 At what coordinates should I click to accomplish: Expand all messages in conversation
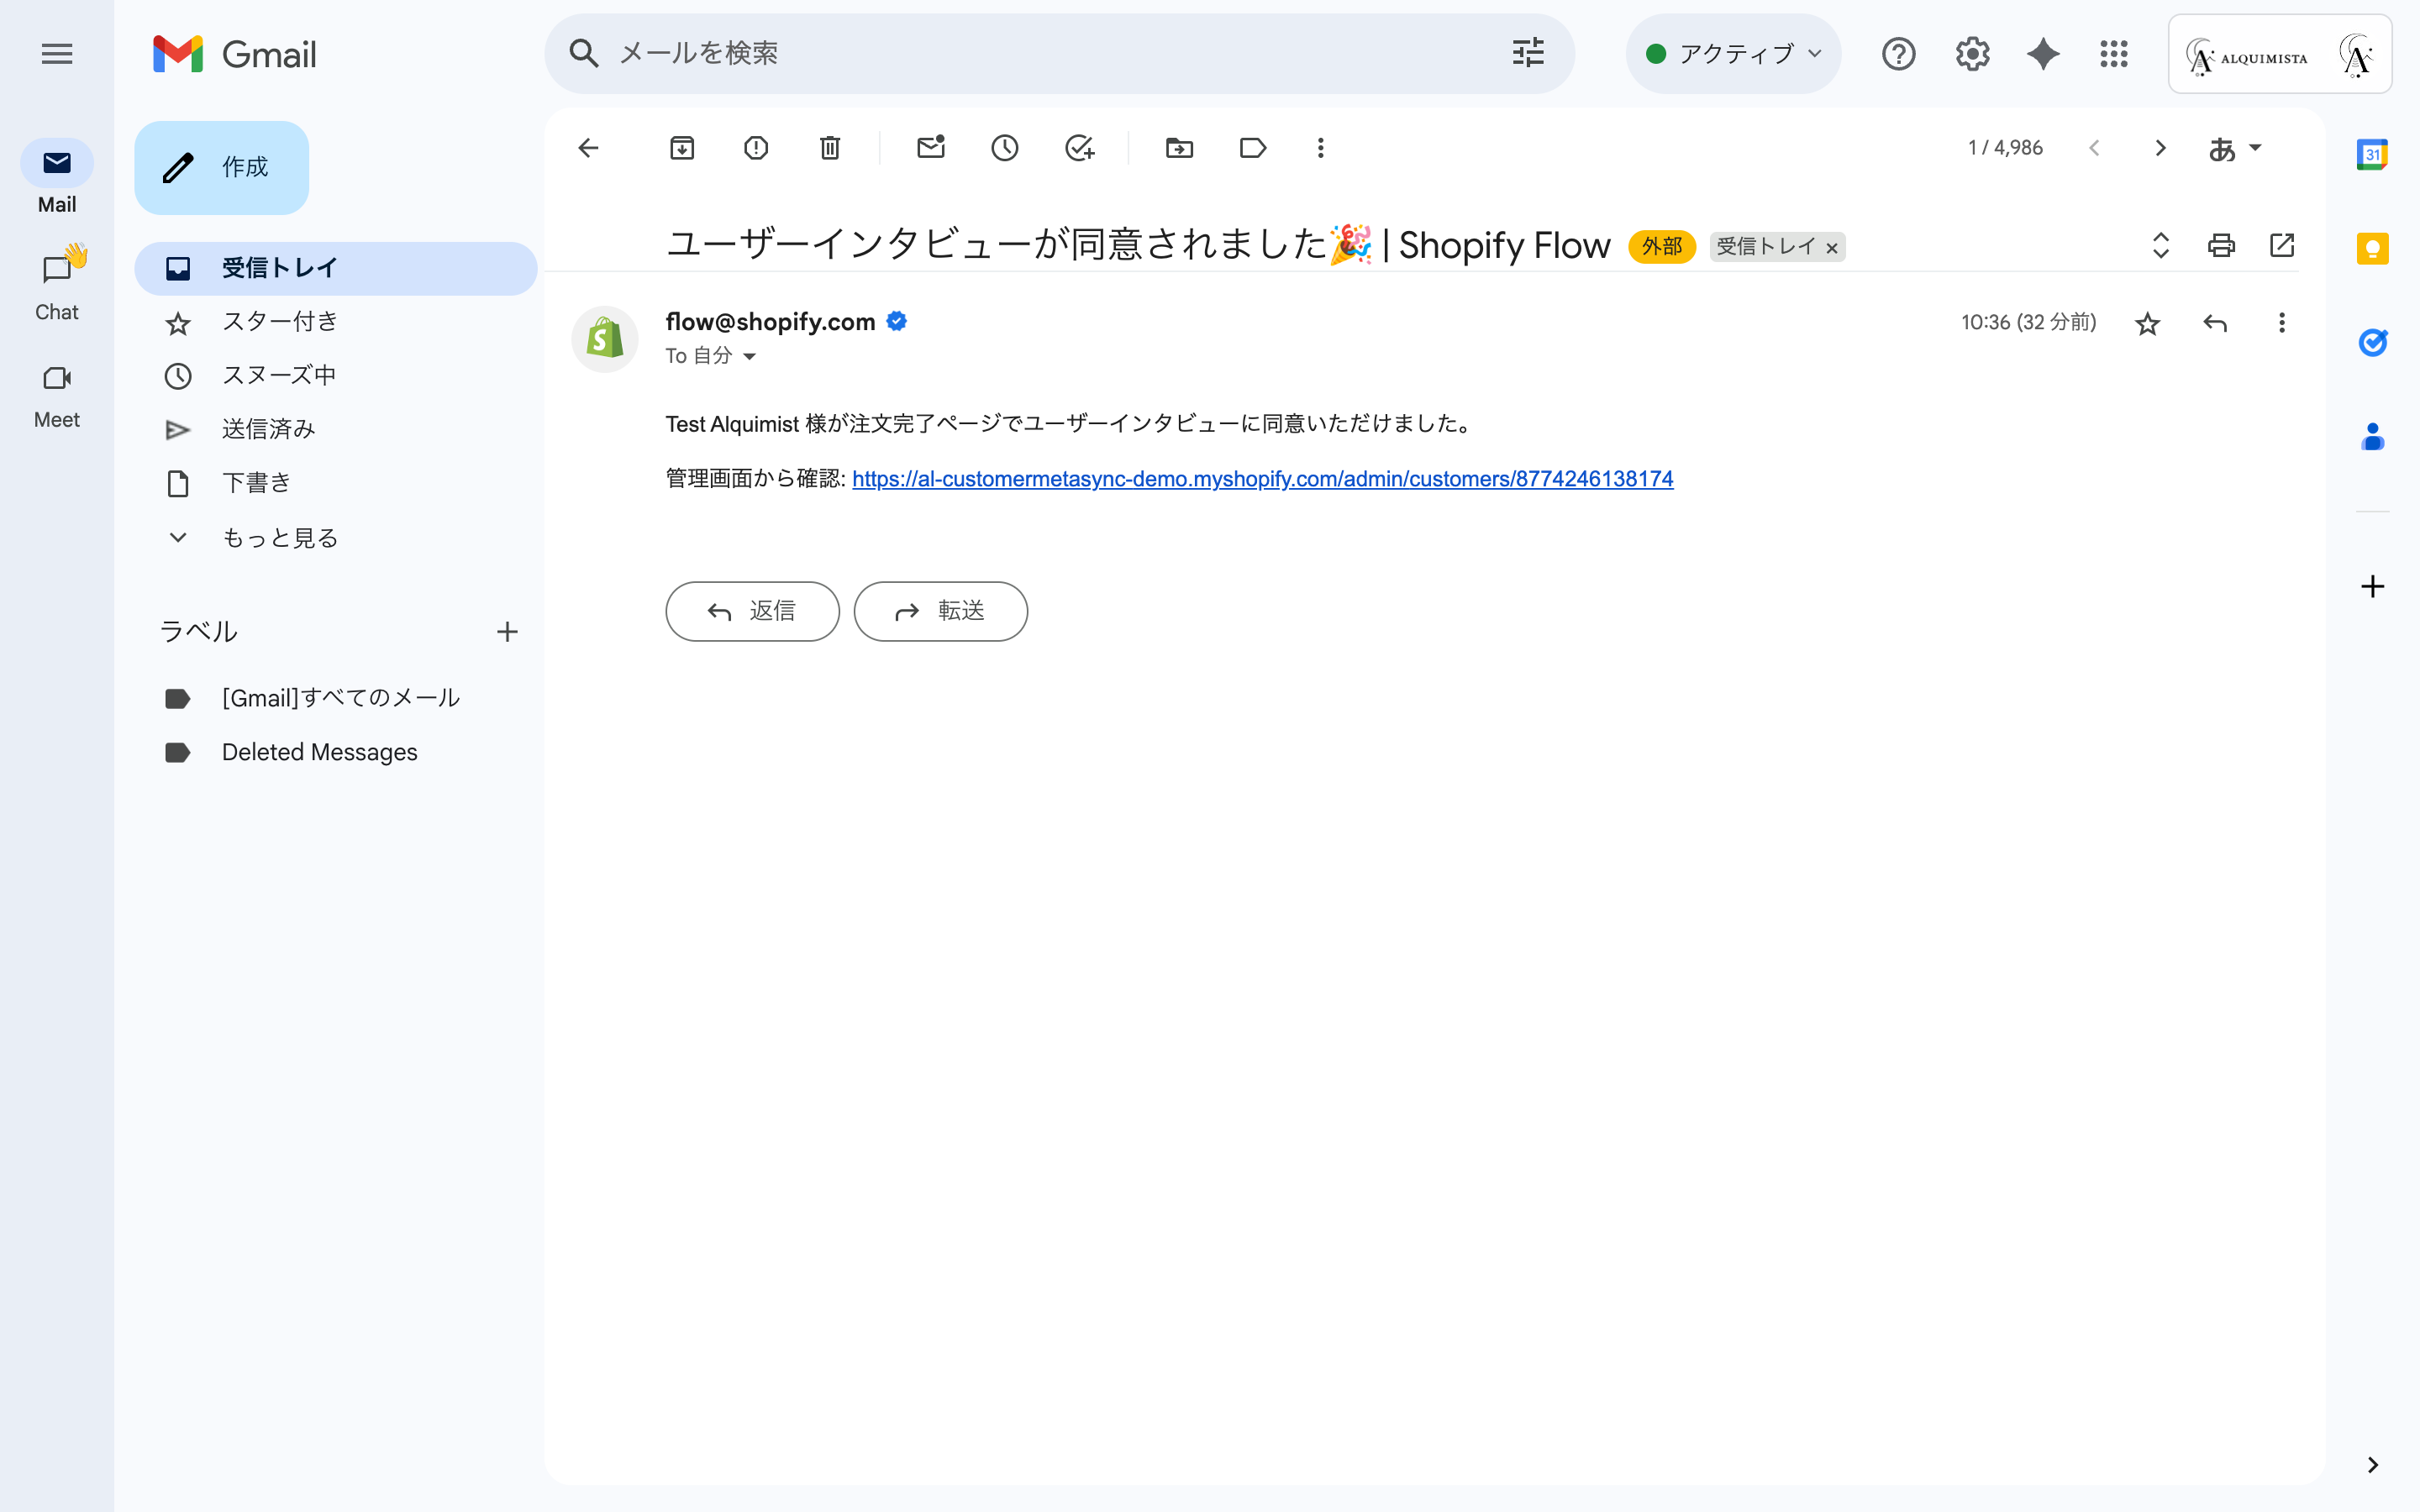coord(2160,245)
